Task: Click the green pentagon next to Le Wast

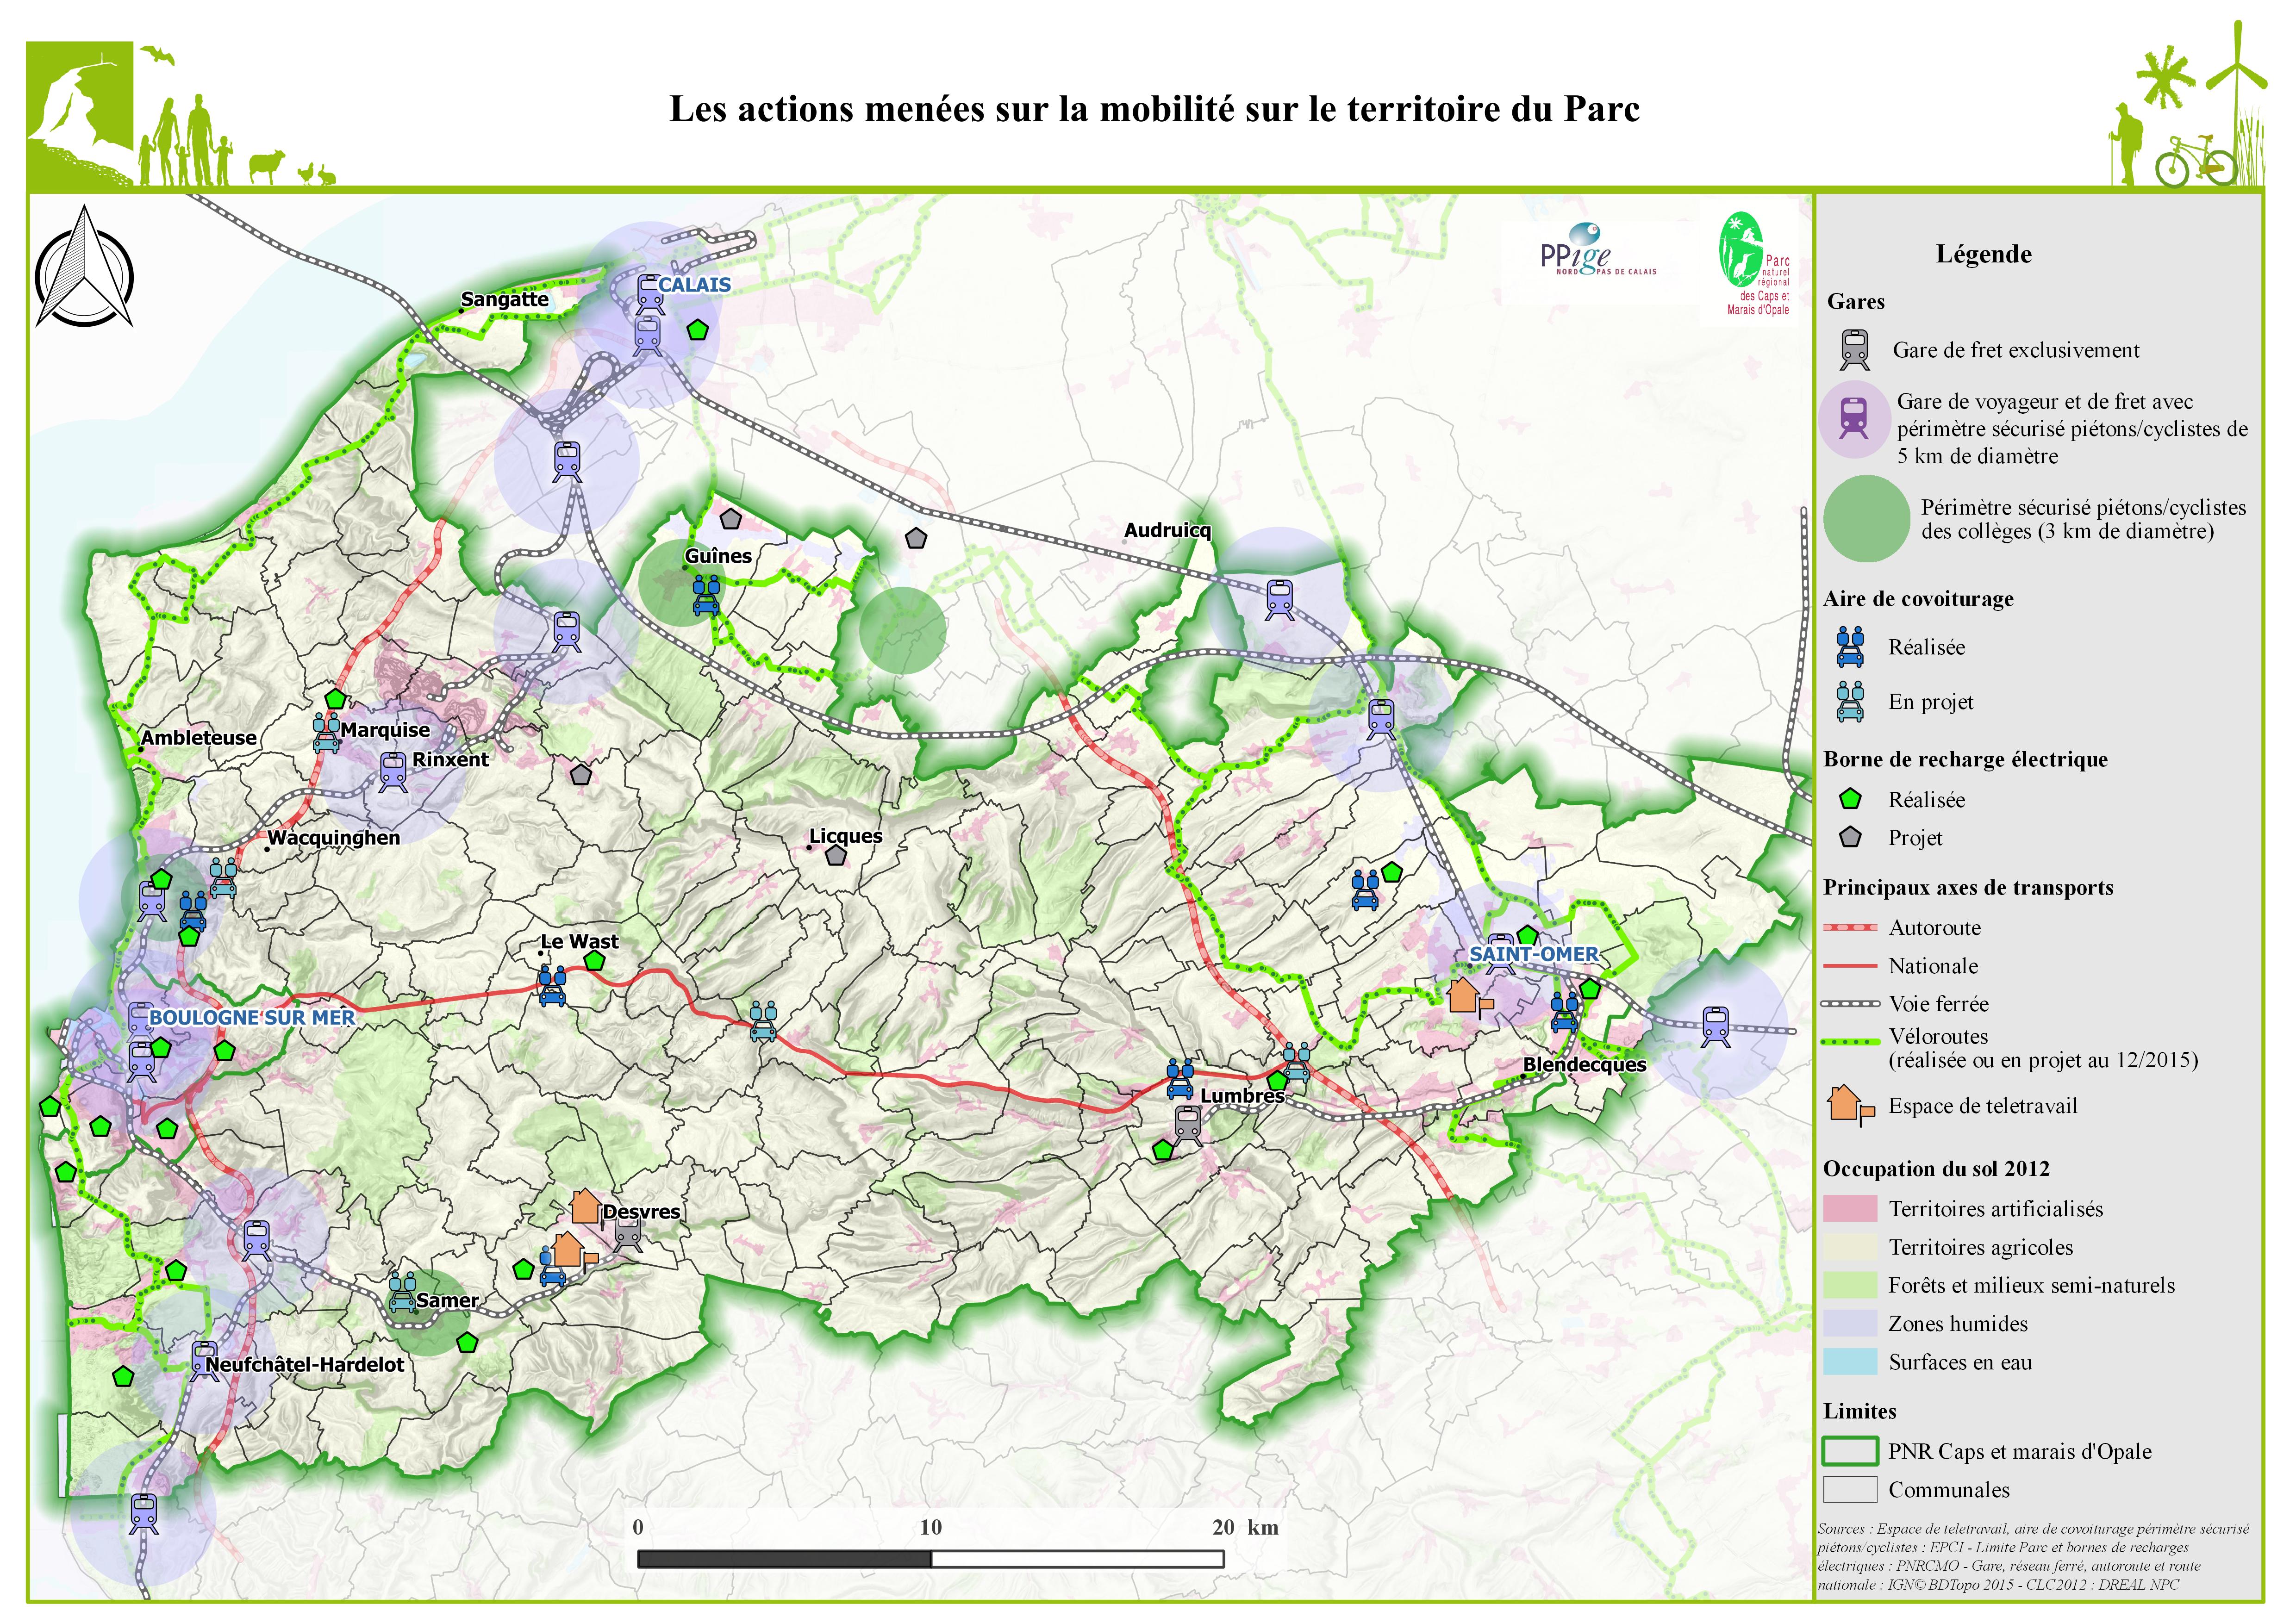Action: coord(594,961)
